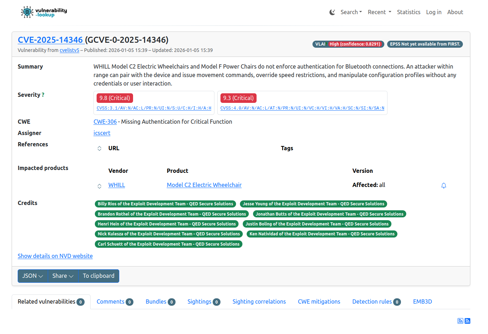Image resolution: width=488 pixels, height=334 pixels.
Task: Open the JSON dropdown button
Action: pos(33,276)
